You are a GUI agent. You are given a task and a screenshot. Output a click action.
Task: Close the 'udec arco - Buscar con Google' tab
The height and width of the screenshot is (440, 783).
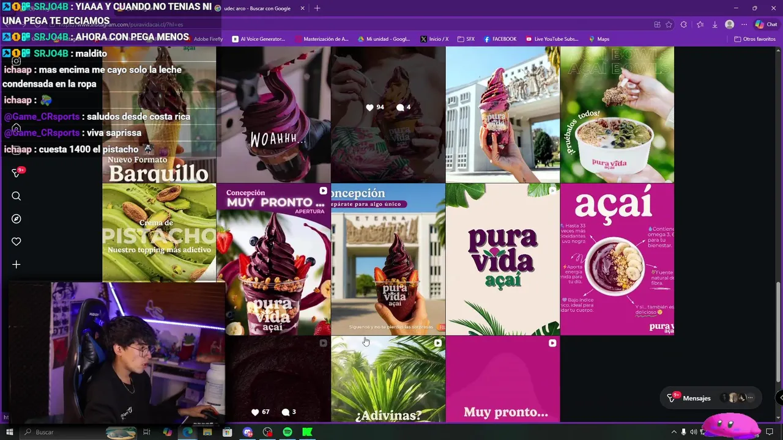(x=302, y=9)
